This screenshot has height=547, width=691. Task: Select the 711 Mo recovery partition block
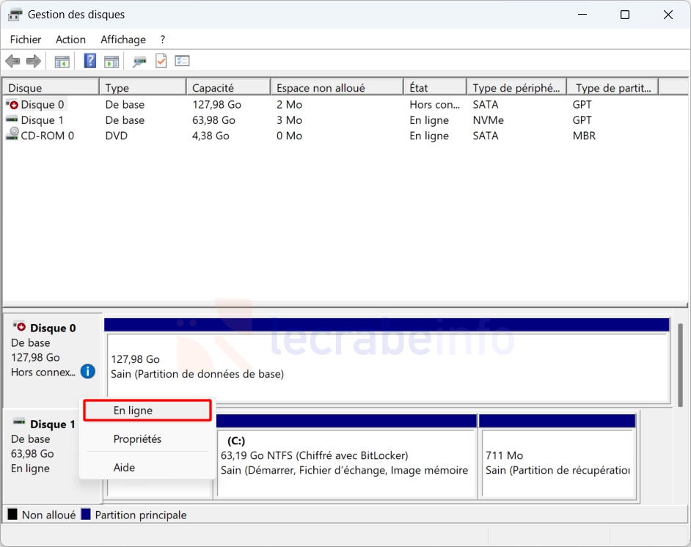557,462
